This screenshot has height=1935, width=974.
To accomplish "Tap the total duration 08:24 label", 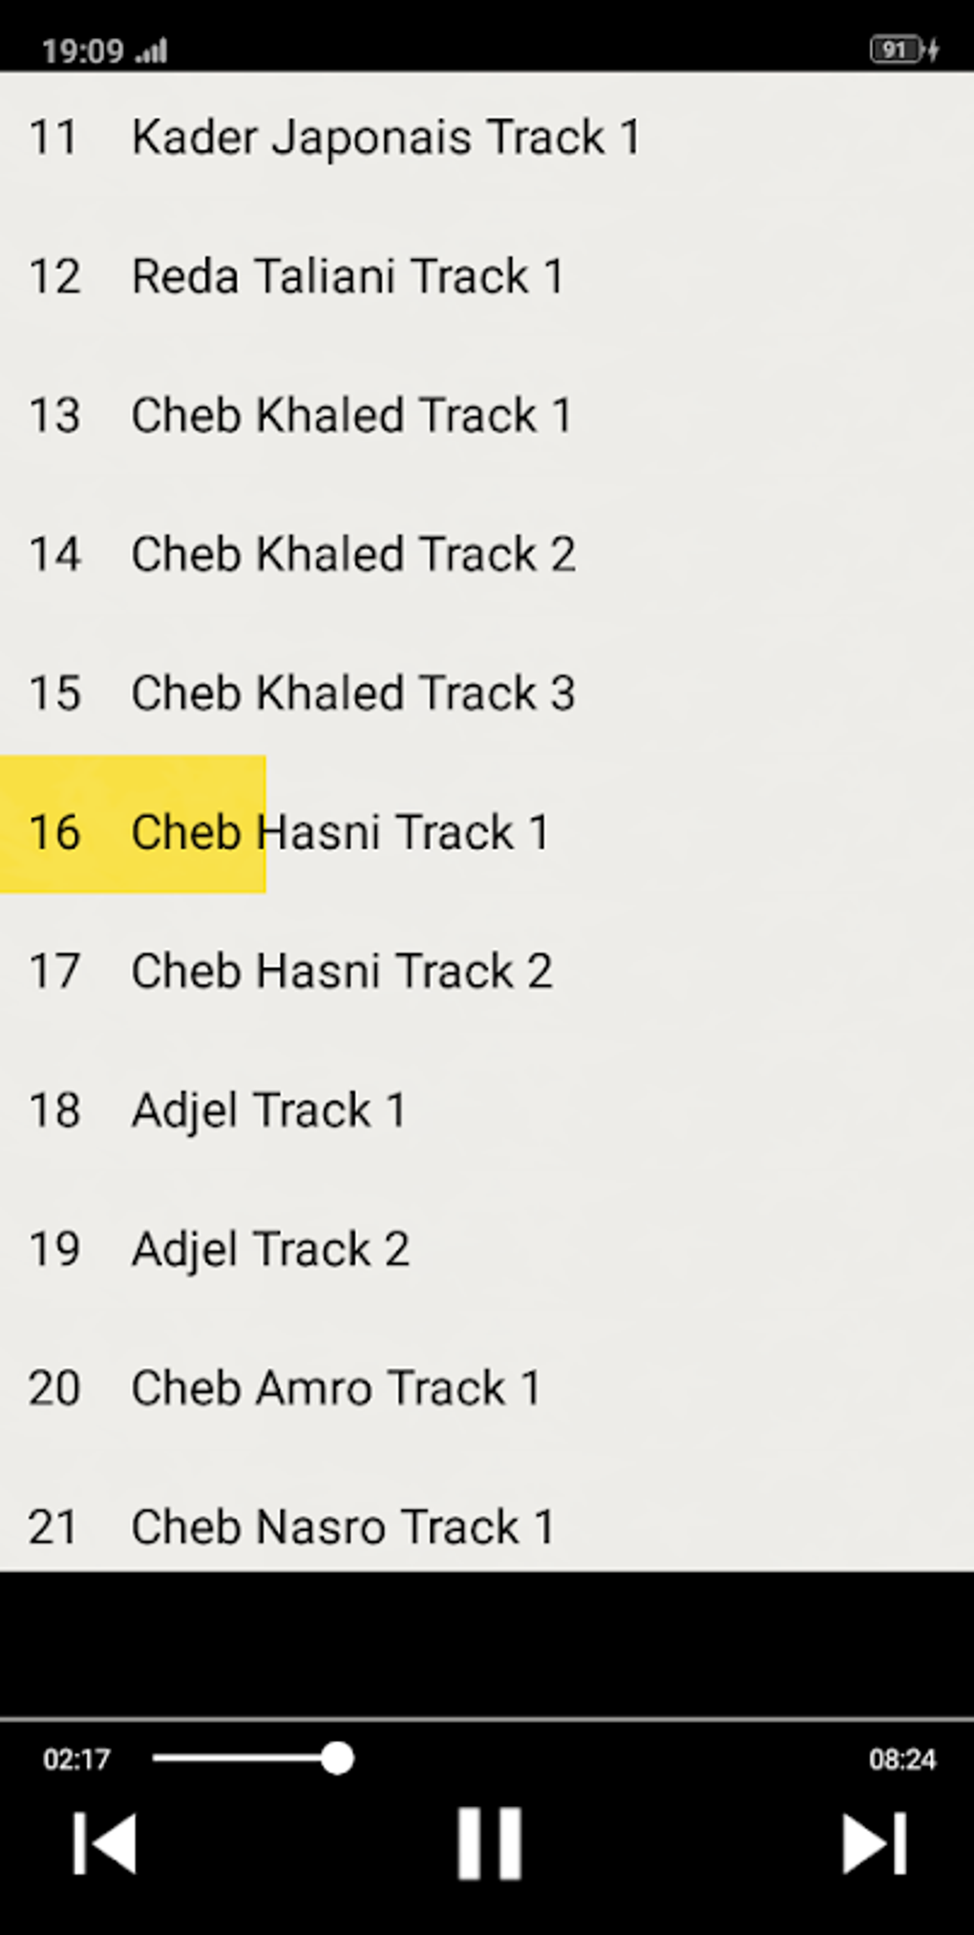I will point(901,1759).
